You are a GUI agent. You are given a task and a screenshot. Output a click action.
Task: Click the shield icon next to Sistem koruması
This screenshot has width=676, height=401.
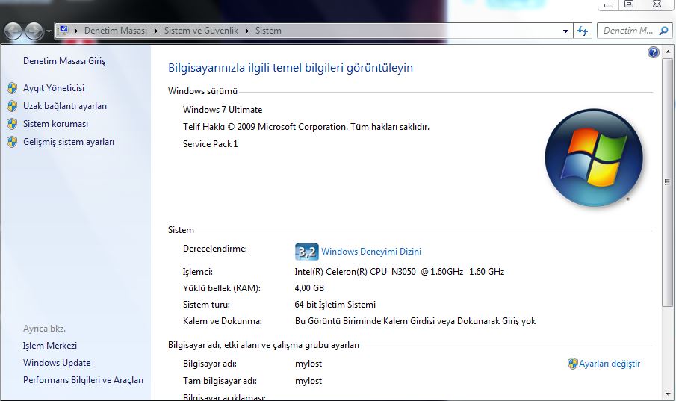[12, 124]
